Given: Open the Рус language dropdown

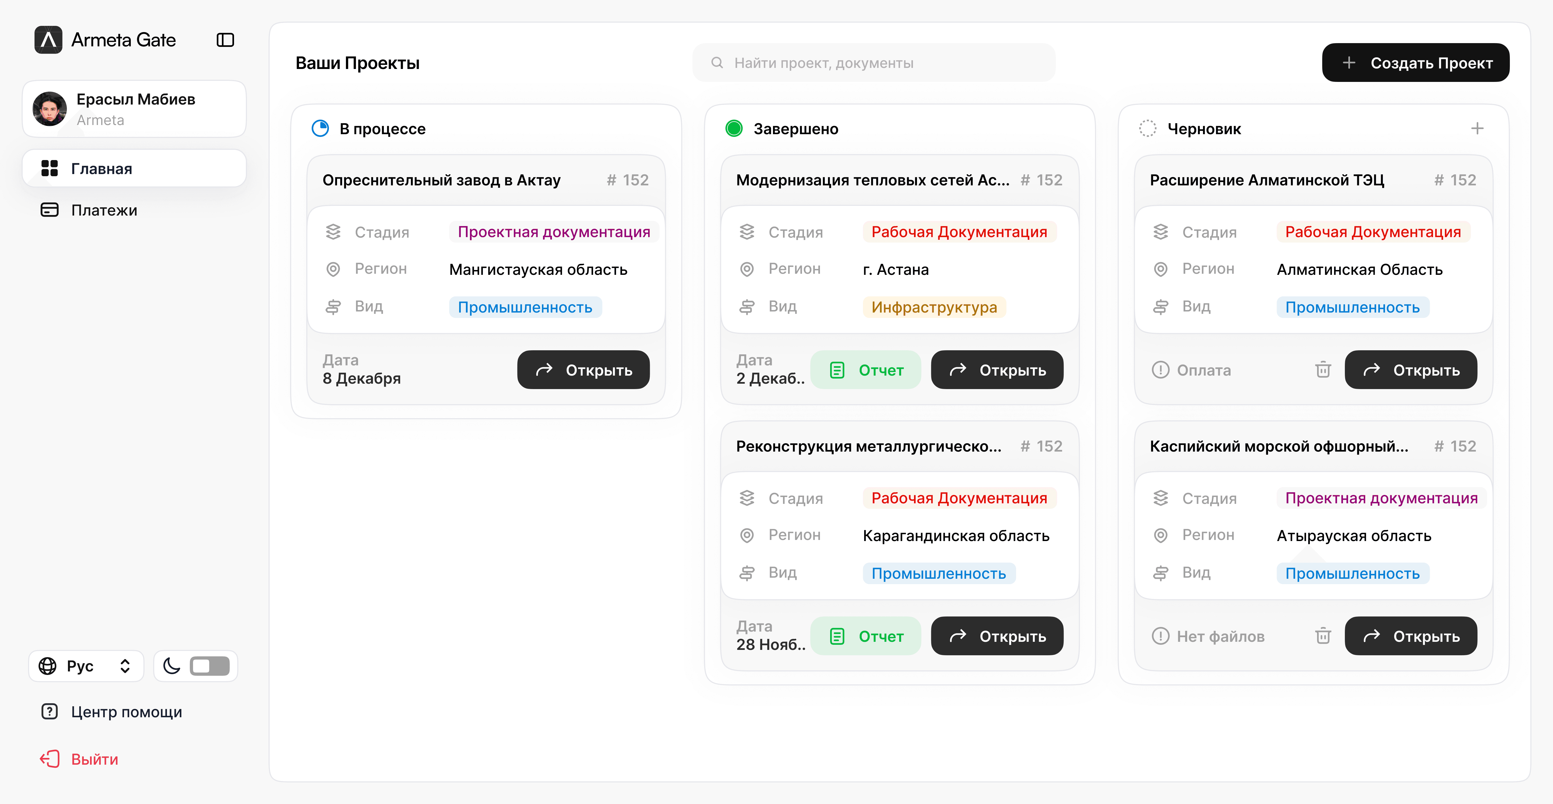Looking at the screenshot, I should [86, 666].
